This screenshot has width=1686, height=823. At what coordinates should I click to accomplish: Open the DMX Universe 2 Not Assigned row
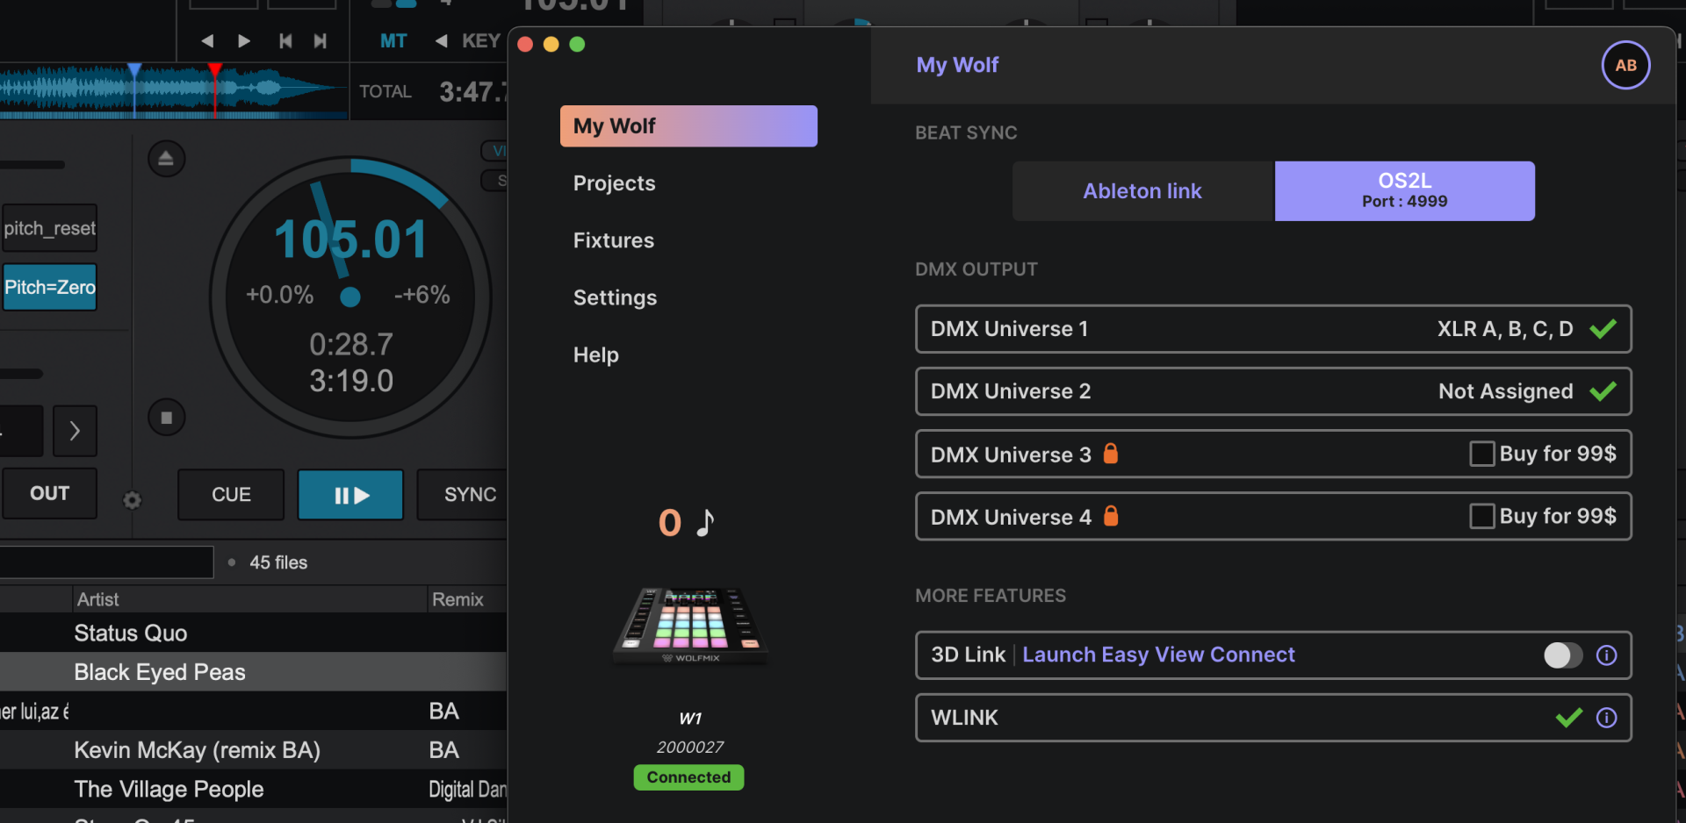[x=1273, y=391]
